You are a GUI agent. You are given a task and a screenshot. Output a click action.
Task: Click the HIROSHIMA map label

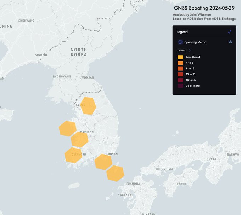pos(164,169)
